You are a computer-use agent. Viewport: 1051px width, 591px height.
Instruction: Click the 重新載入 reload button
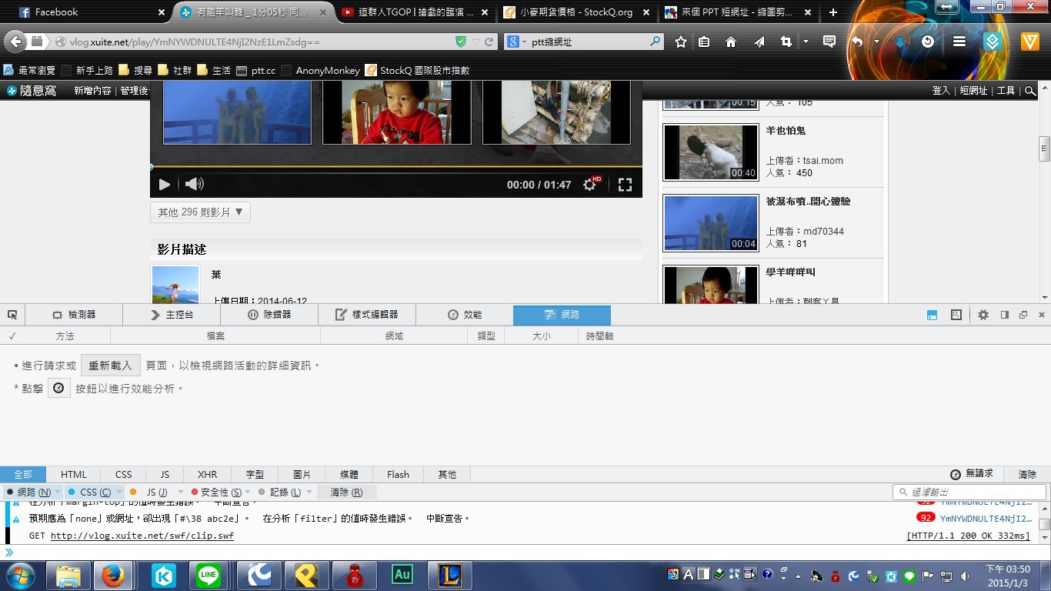(110, 366)
